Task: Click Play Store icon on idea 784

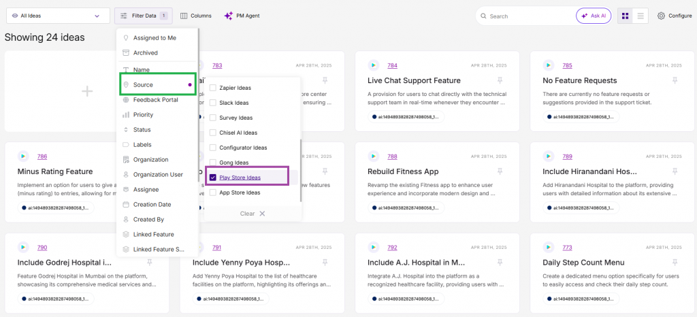Action: (x=374, y=65)
